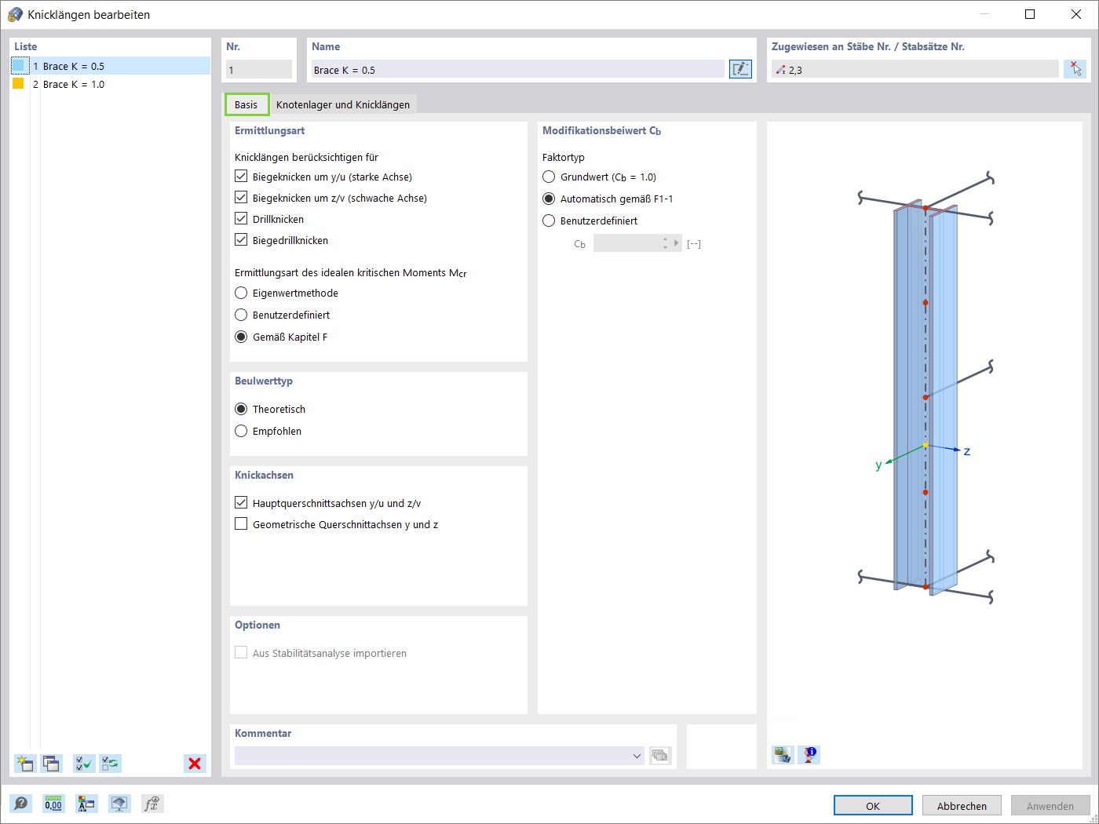Click the Nr. field showing 1
The width and height of the screenshot is (1099, 824).
[x=259, y=70]
